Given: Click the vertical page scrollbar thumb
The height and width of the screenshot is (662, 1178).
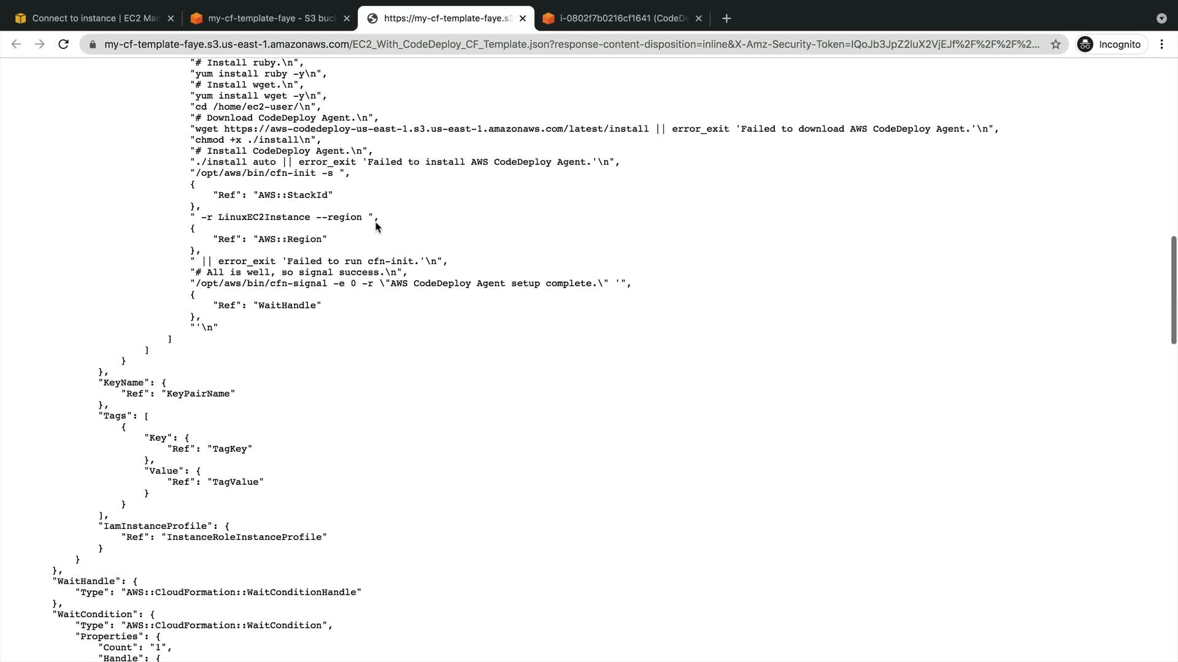Looking at the screenshot, I should click(x=1173, y=289).
